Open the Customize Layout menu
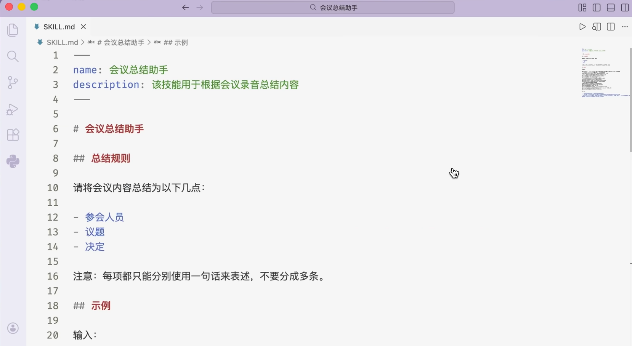This screenshot has width=632, height=346. [582, 7]
